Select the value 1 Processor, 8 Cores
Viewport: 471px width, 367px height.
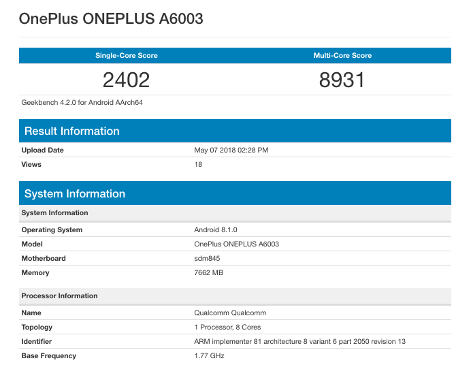click(x=227, y=327)
